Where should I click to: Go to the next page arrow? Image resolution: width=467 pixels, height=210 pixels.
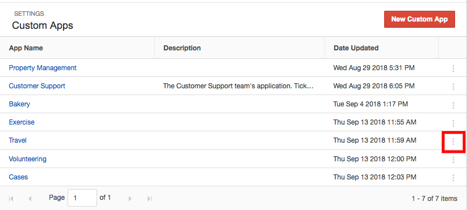point(130,199)
